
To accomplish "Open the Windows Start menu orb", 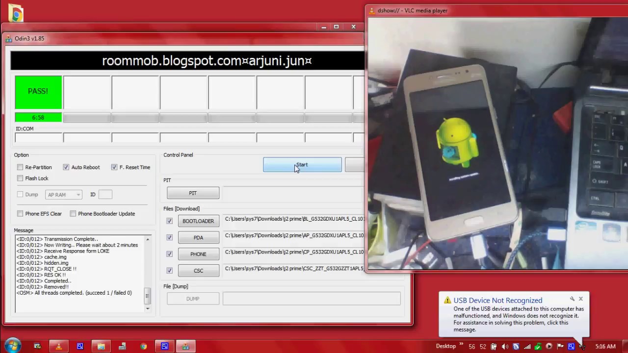I will point(13,346).
